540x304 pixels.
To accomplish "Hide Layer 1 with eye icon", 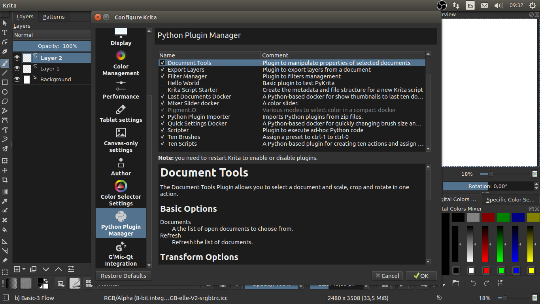I will click(x=17, y=68).
